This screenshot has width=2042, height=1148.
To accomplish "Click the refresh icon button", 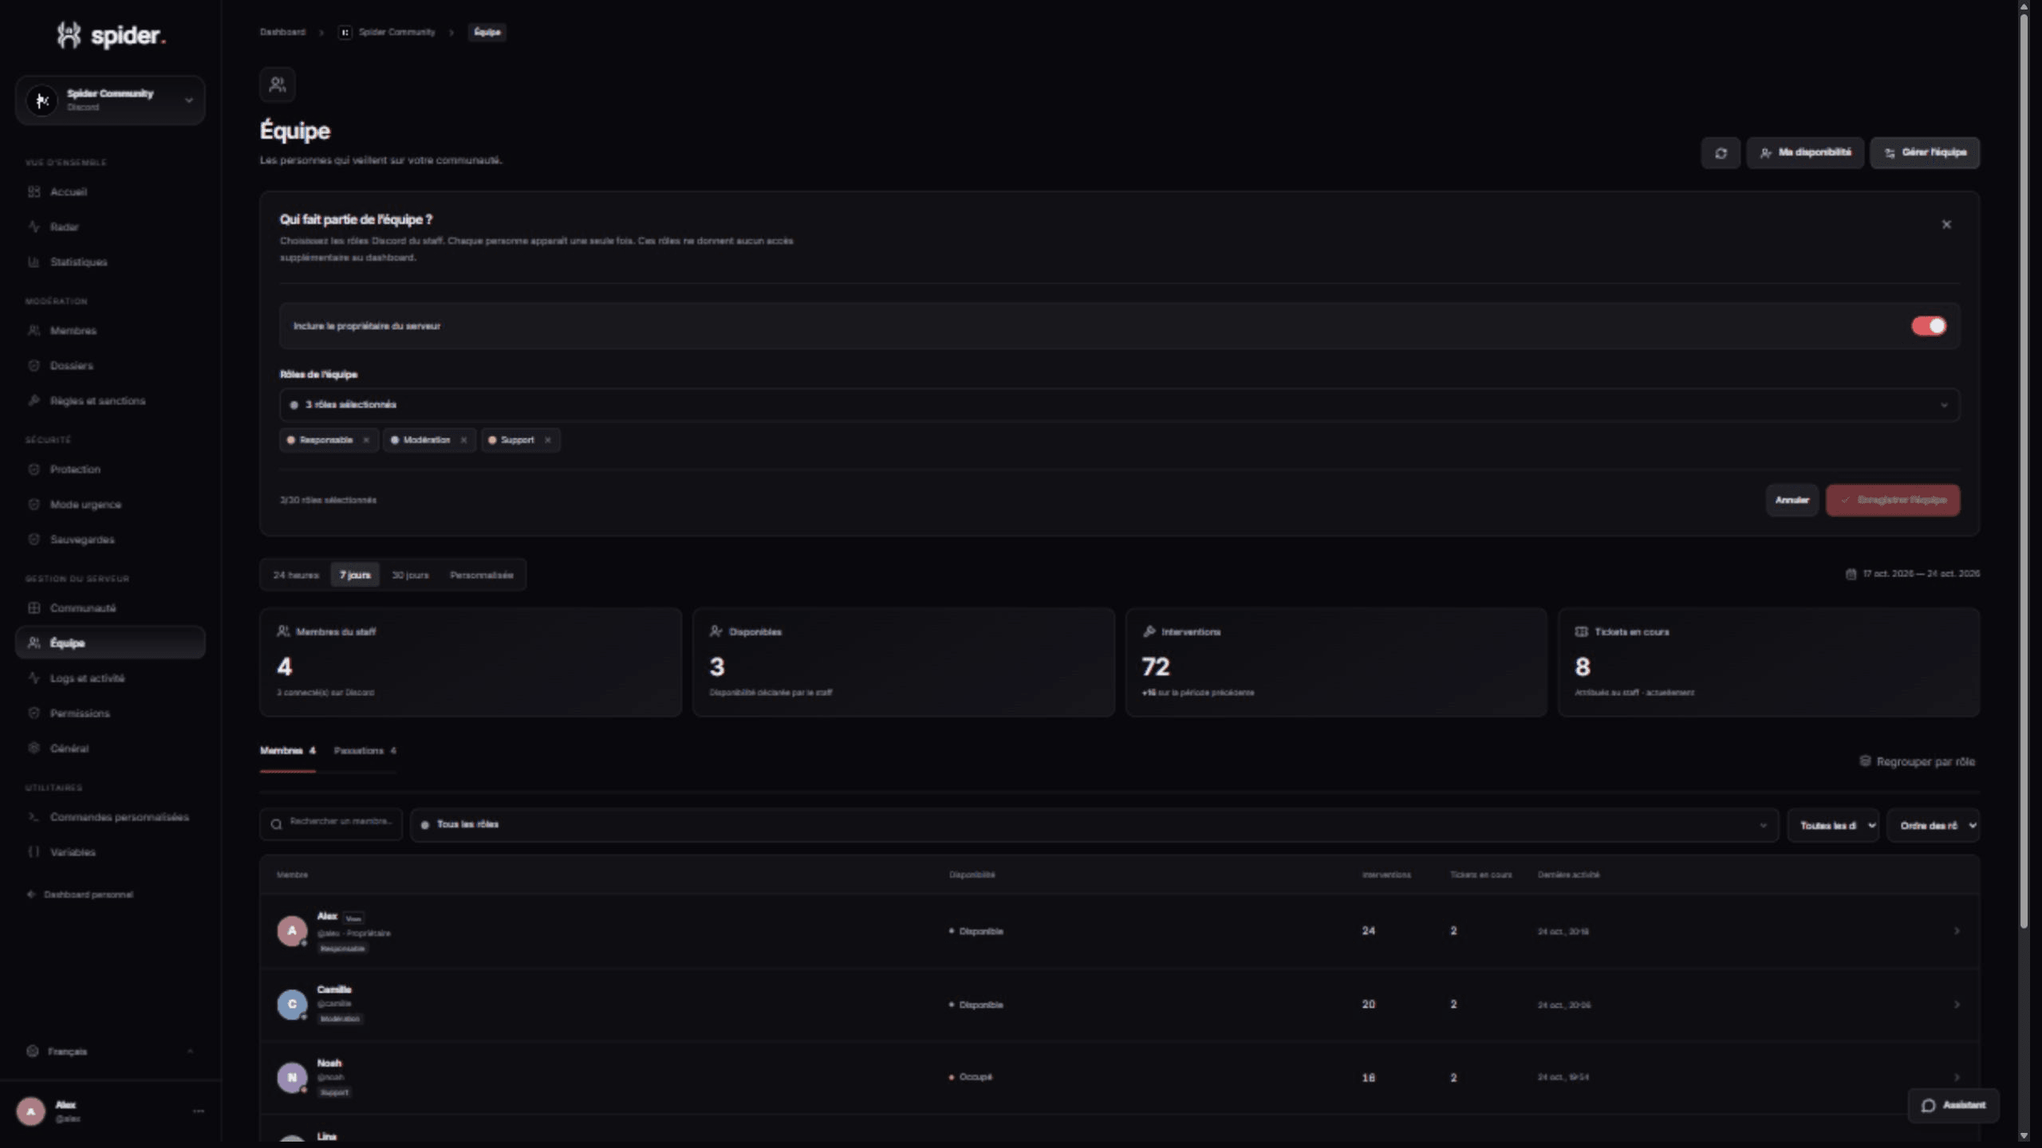I will click(1721, 153).
